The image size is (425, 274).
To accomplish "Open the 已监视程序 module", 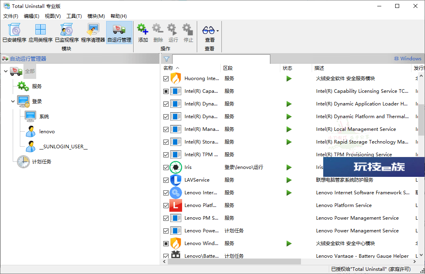I will [x=67, y=33].
